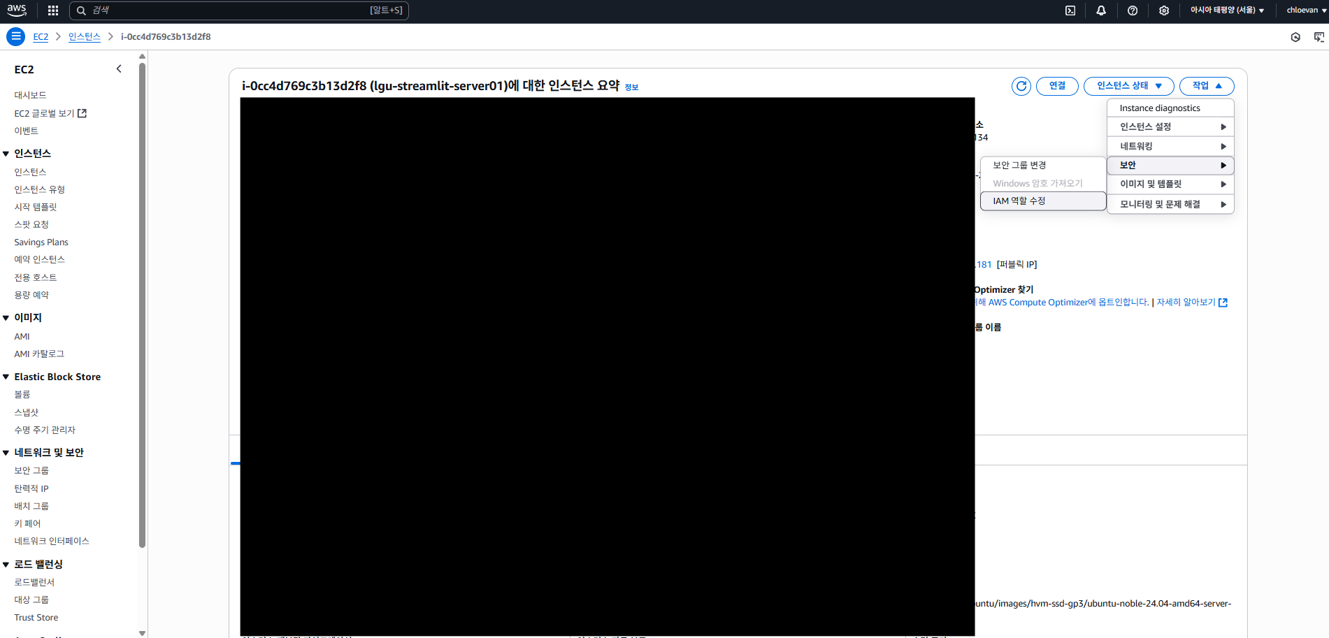The height and width of the screenshot is (638, 1329).
Task: Collapse the 네트워크 및 보안 section
Action: pyautogui.click(x=6, y=453)
